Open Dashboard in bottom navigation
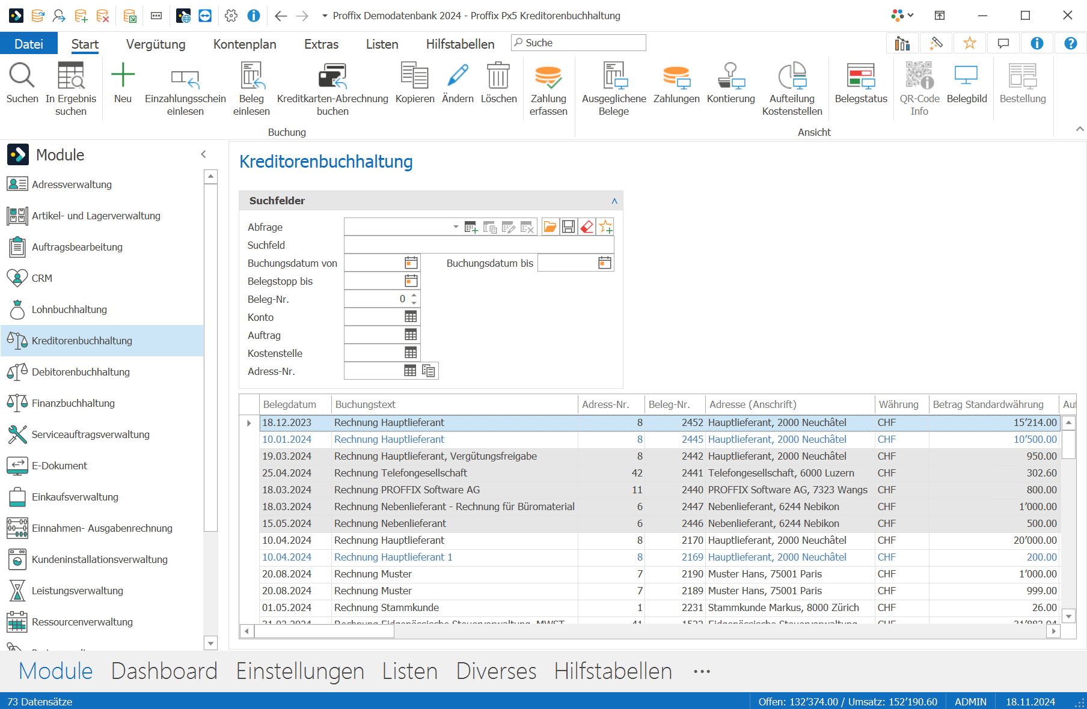The image size is (1087, 709). [164, 671]
